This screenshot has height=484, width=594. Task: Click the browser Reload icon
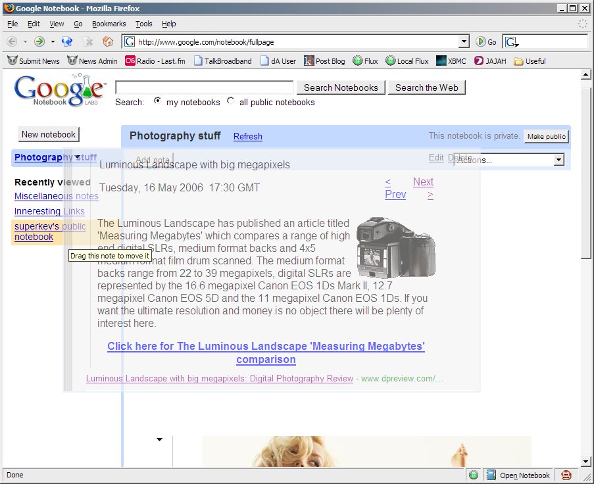pyautogui.click(x=66, y=41)
